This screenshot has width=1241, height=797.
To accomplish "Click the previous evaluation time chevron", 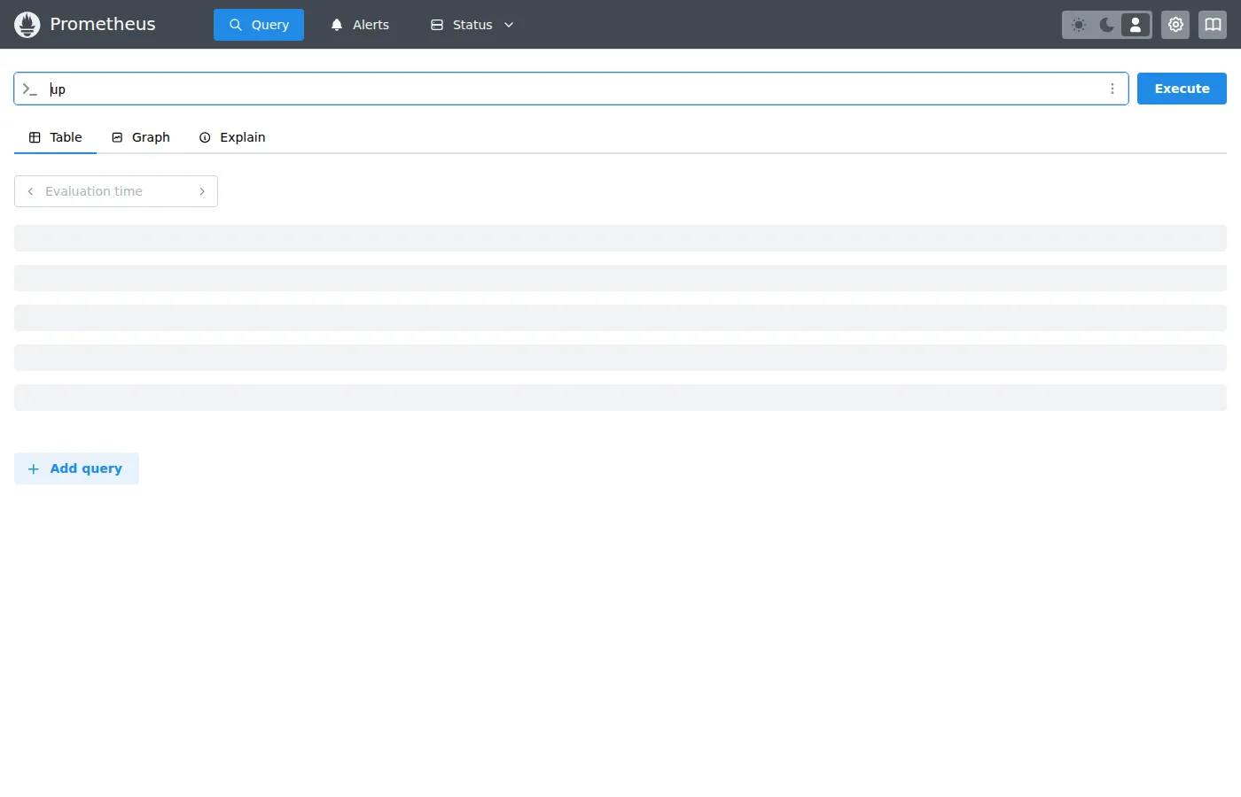I will point(31,191).
